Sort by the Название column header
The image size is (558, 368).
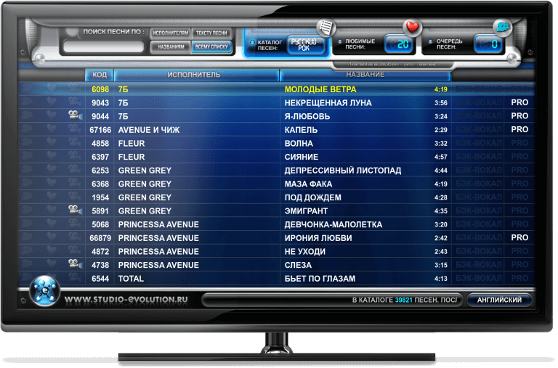[365, 75]
